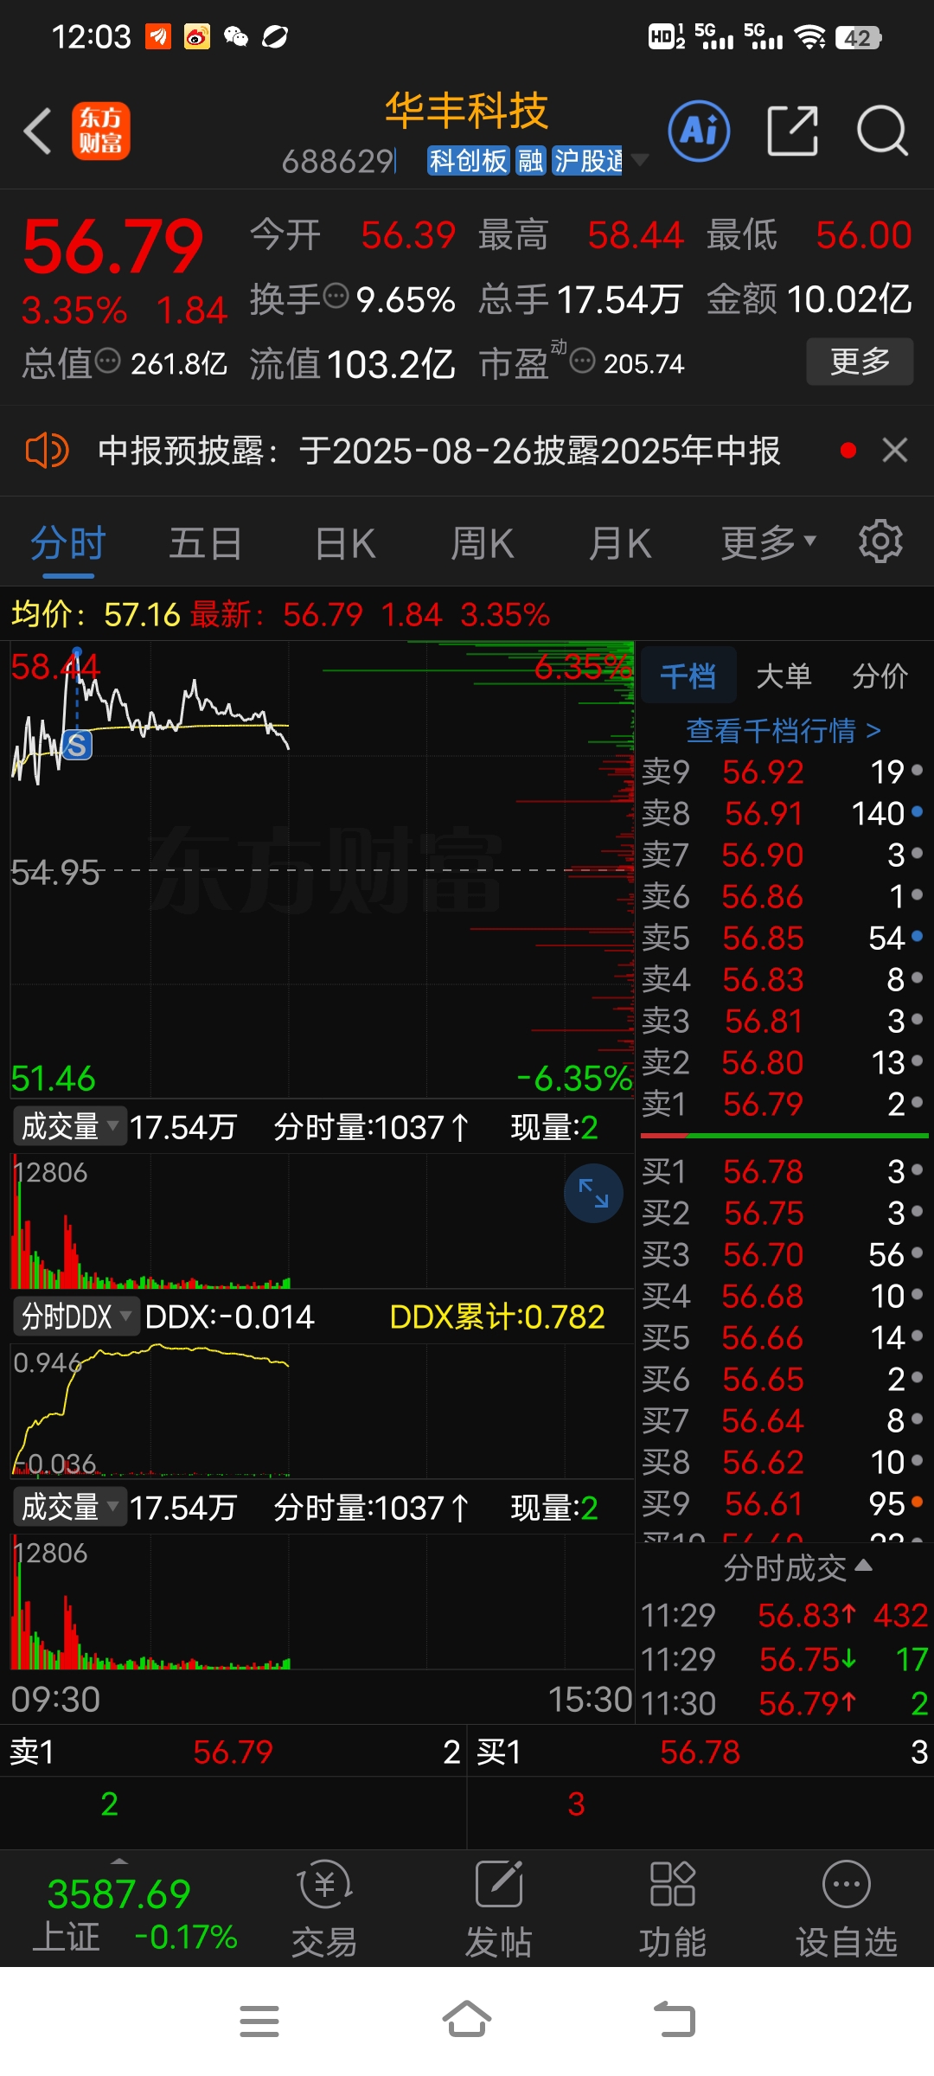934x2076 pixels.
Task: Select 买9 order row 56.61
Action: pyautogui.click(x=783, y=1503)
